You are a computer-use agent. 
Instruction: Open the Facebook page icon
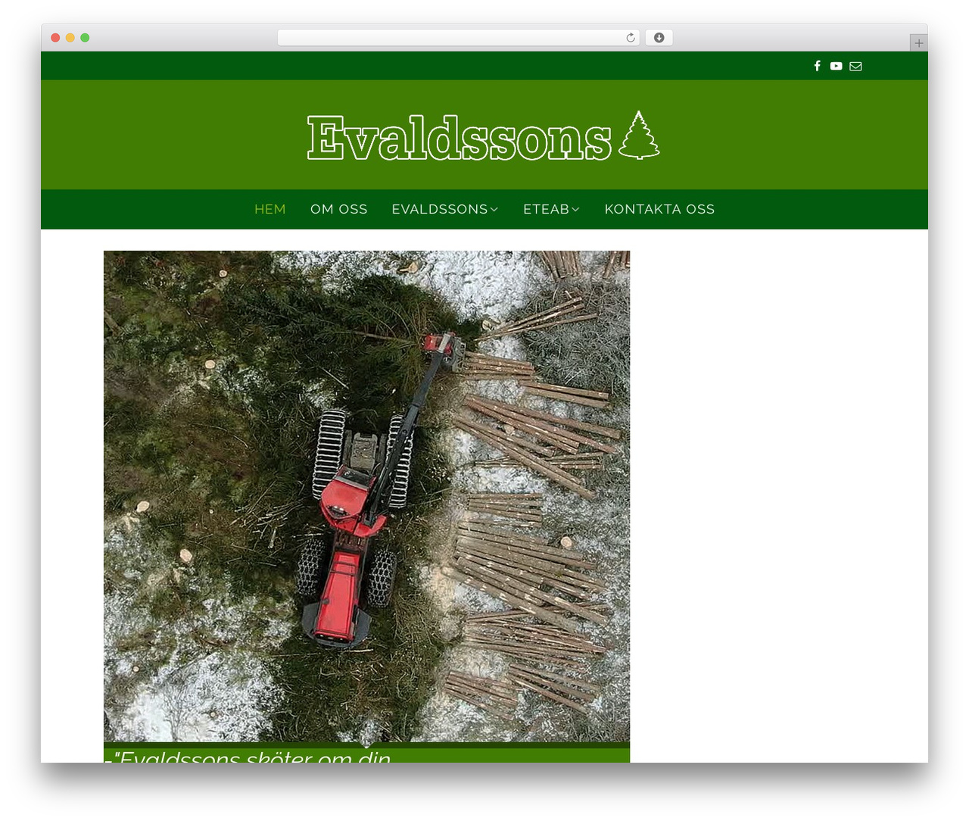coord(817,66)
